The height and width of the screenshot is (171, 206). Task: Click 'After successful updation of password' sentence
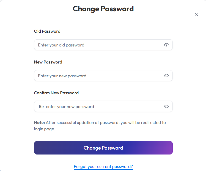[x=83, y=123]
